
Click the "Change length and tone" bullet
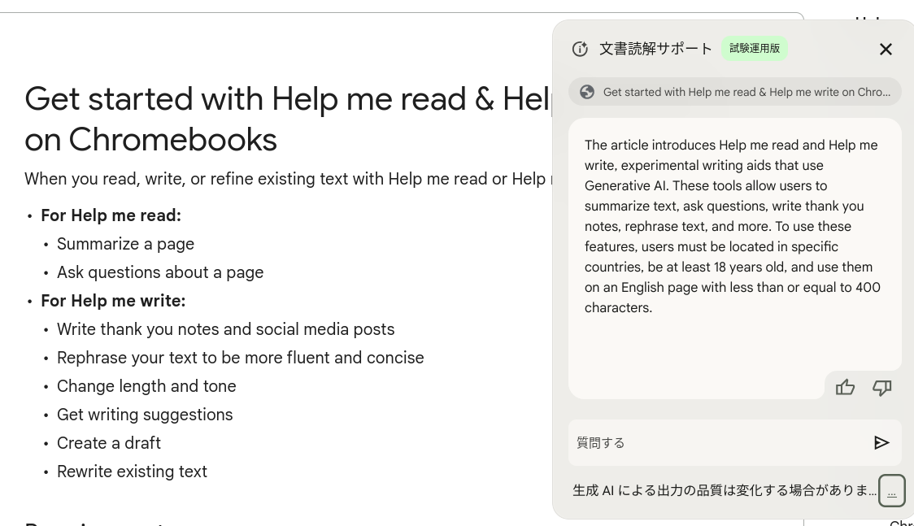146,386
